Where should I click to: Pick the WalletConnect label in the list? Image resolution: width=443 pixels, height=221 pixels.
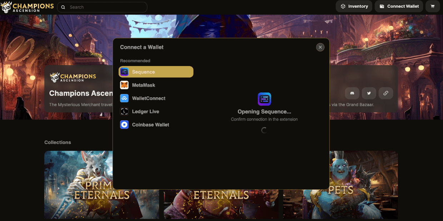point(149,98)
